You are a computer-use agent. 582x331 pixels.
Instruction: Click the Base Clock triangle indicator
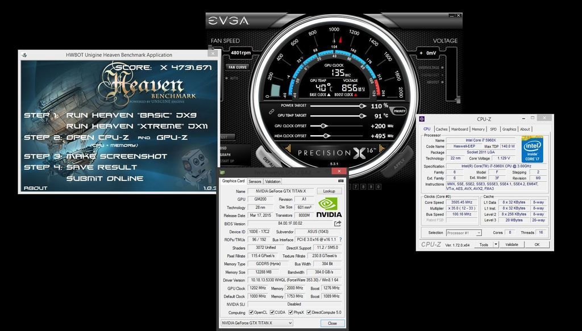click(330, 95)
